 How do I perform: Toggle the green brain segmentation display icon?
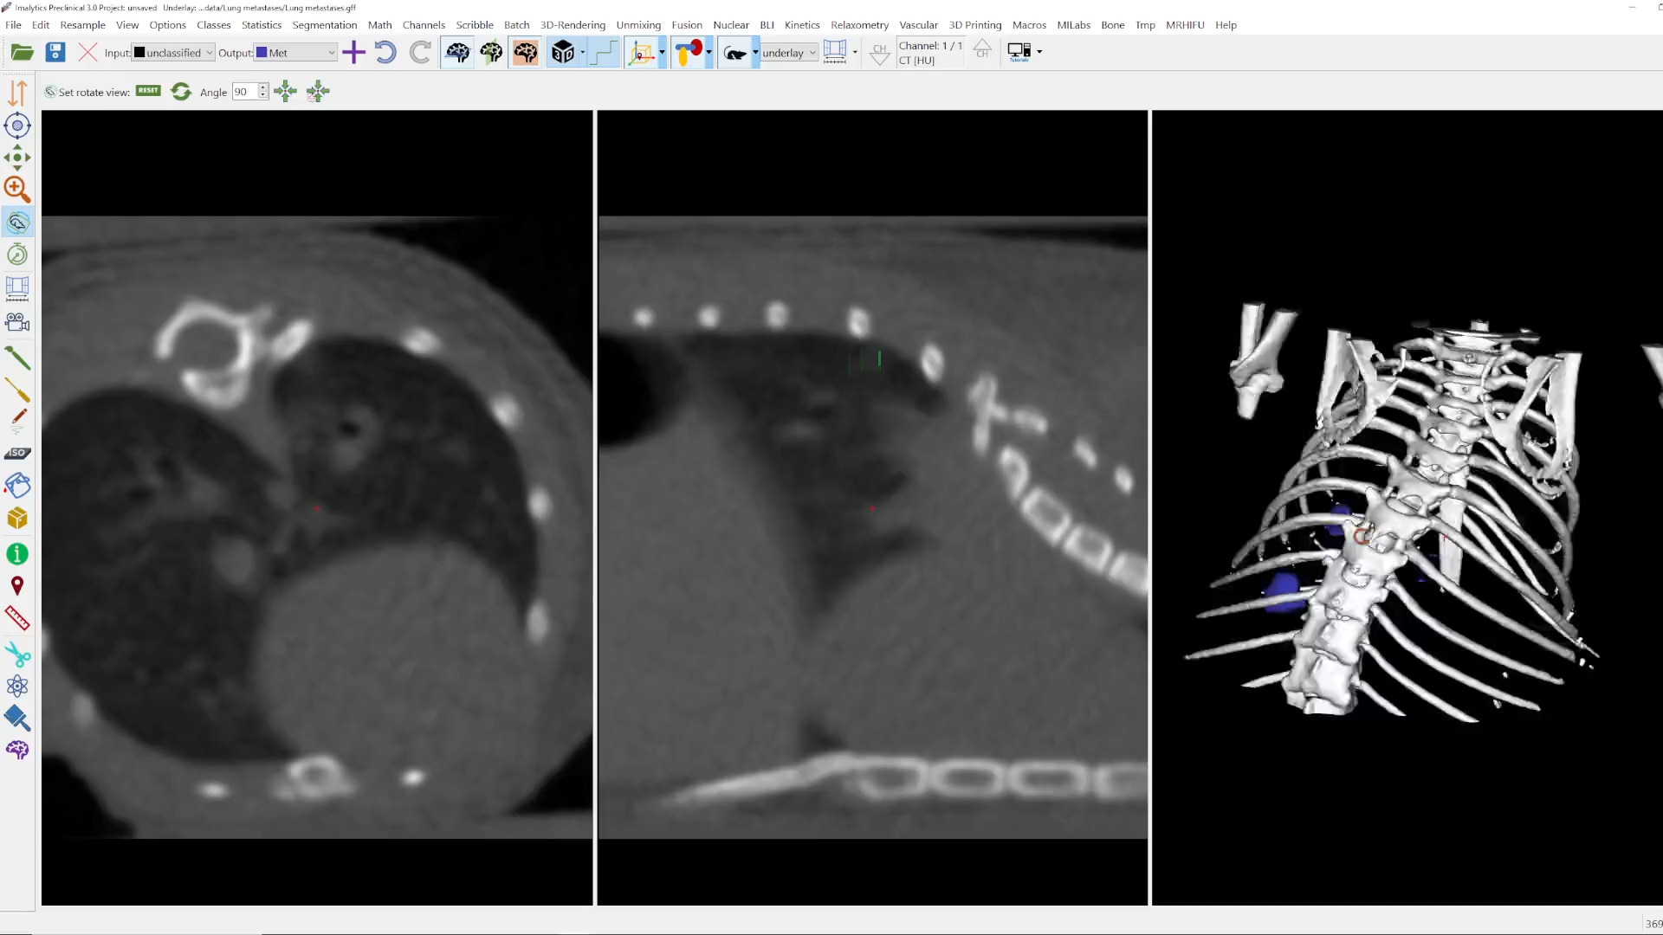491,53
